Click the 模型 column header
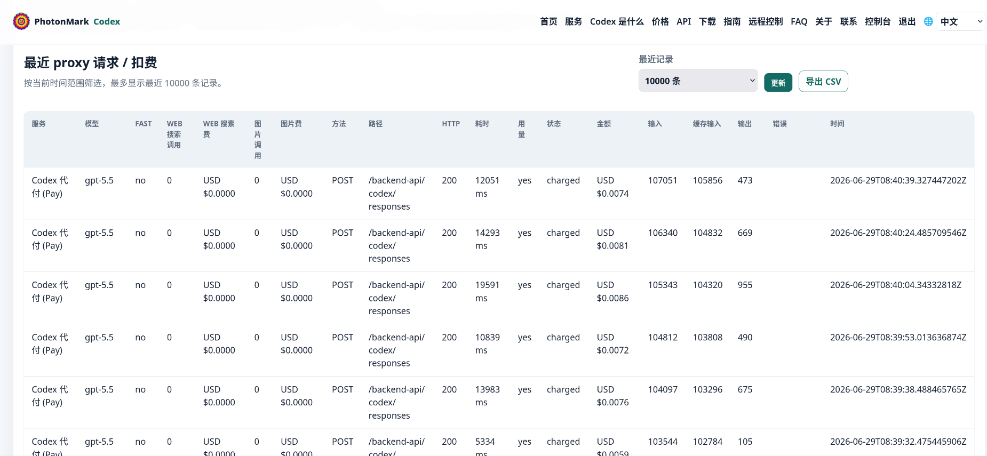 [92, 124]
